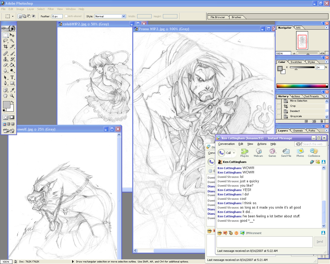Click the messenger Send button

click(320, 242)
